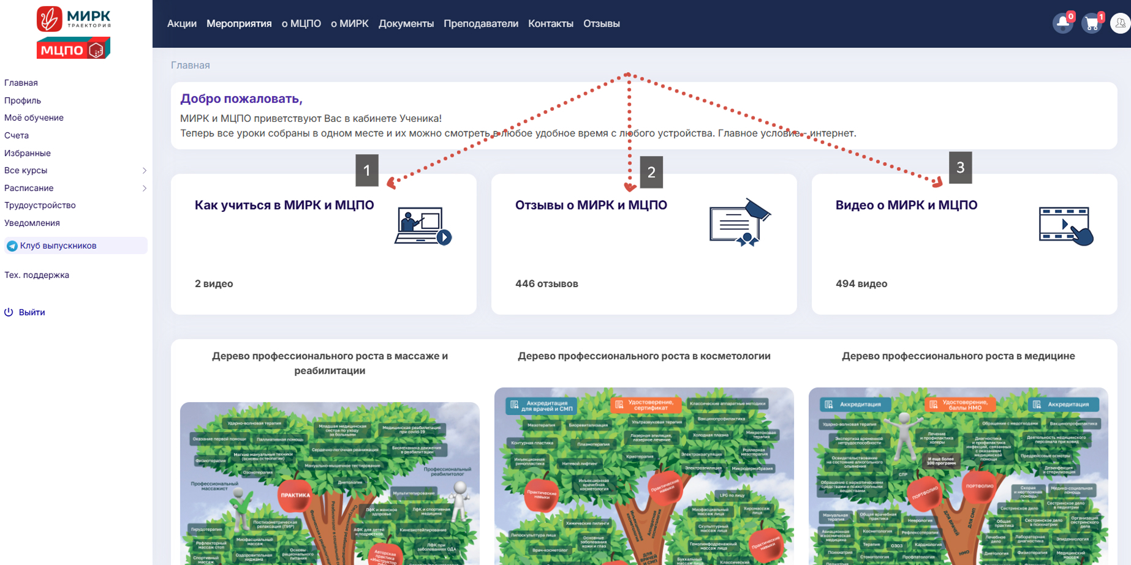The height and width of the screenshot is (565, 1131).
Task: Open Избранные in the sidebar
Action: (x=28, y=153)
